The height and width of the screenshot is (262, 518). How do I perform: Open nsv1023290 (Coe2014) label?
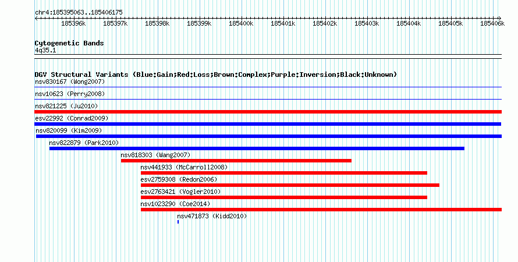[x=175, y=204]
